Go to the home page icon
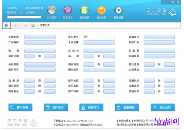Screen dimensions: 184x130 tap(7, 25)
